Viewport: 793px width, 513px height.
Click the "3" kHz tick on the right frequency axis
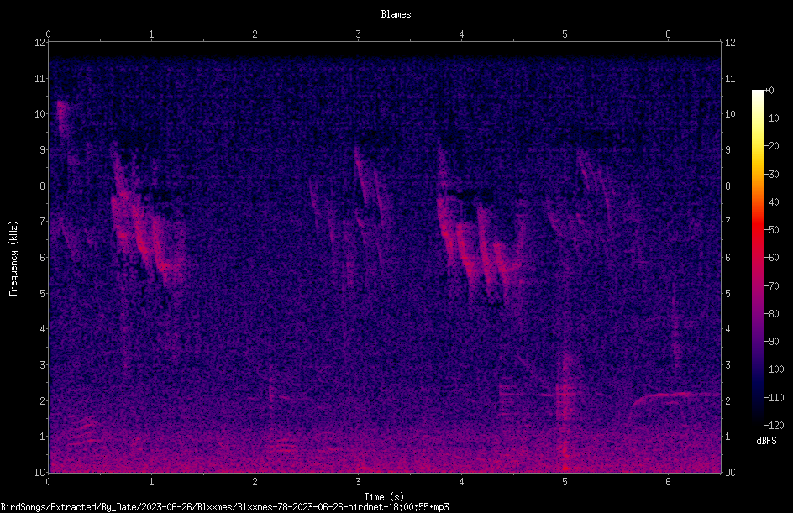coord(727,365)
